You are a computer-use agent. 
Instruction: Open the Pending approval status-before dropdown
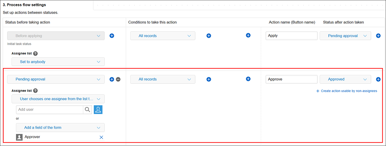[56, 79]
